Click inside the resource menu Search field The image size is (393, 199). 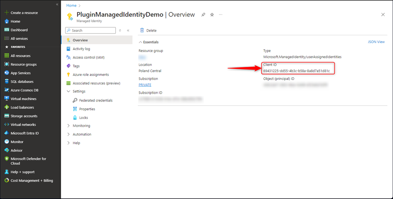(91, 30)
